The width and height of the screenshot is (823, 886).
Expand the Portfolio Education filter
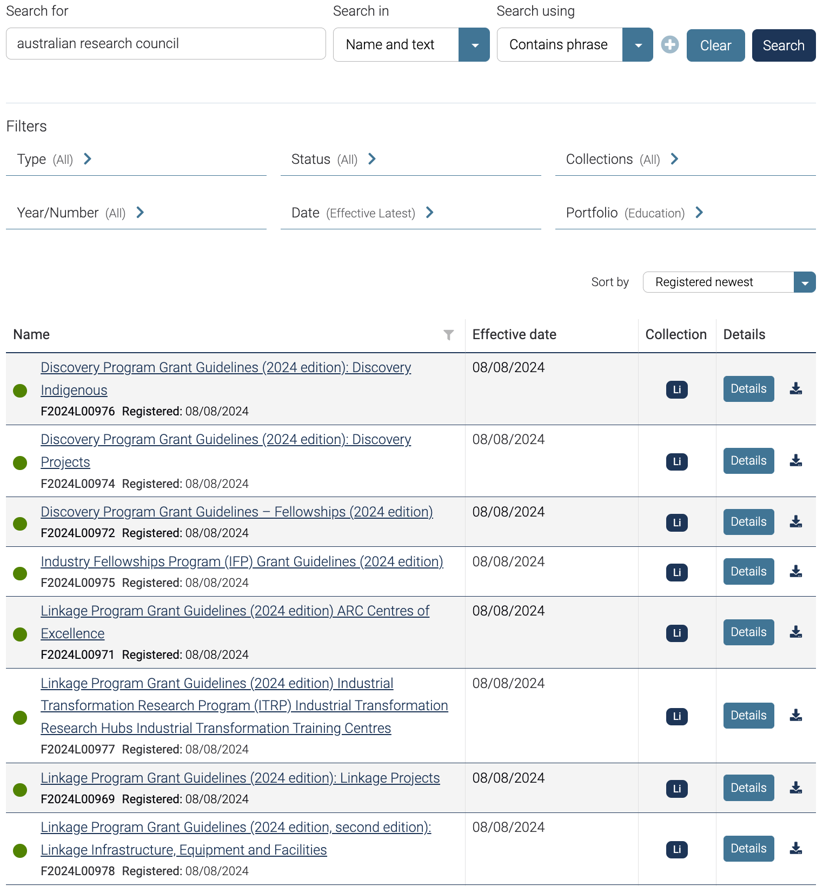[685, 213]
